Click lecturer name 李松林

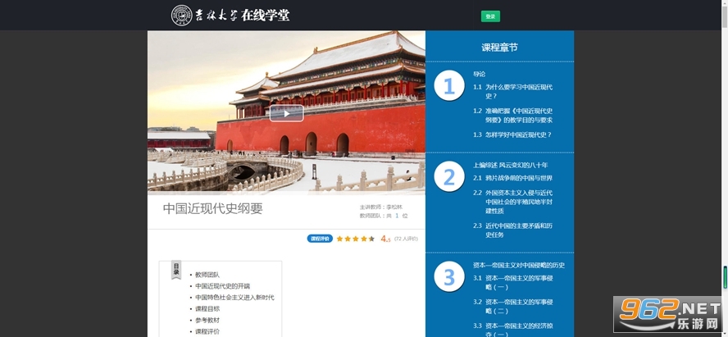(x=394, y=207)
